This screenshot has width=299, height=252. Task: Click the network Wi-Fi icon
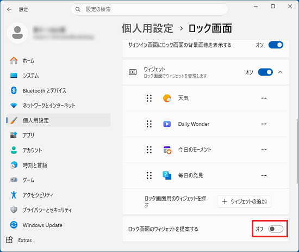(14, 106)
